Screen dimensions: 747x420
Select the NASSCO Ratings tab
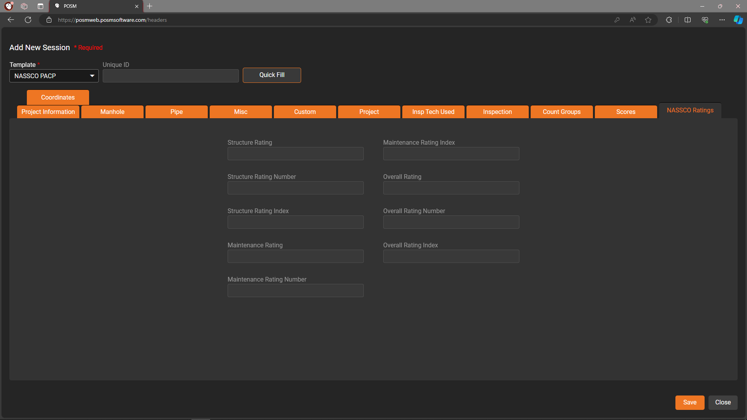(690, 110)
